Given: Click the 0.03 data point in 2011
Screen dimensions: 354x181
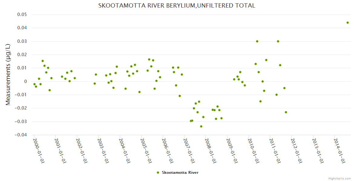Looking at the screenshot, I should coord(278,41).
